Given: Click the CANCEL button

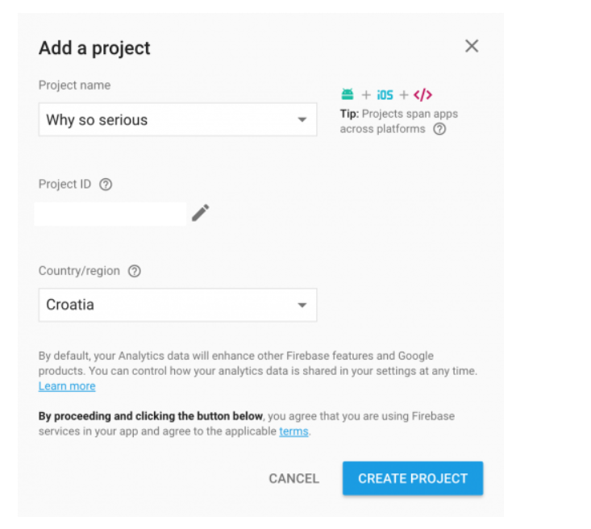Looking at the screenshot, I should pos(294,478).
